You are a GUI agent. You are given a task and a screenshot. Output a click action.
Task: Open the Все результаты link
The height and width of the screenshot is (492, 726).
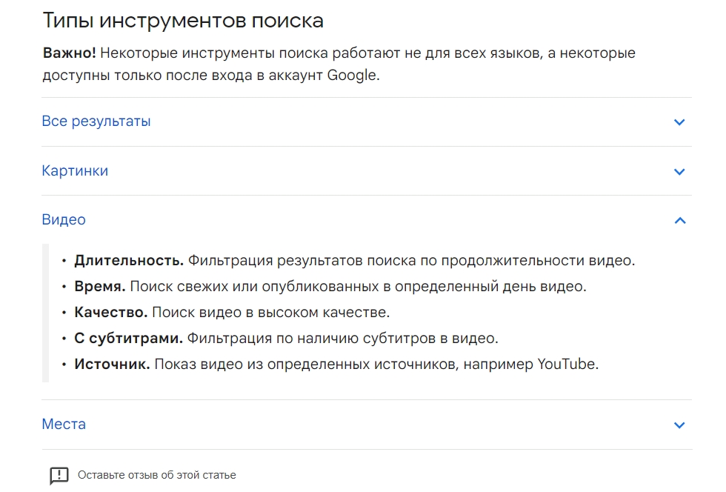coord(96,121)
